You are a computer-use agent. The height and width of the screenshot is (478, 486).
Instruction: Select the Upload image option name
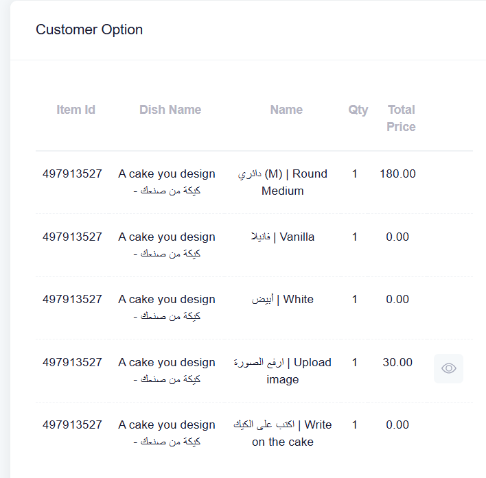tap(282, 371)
